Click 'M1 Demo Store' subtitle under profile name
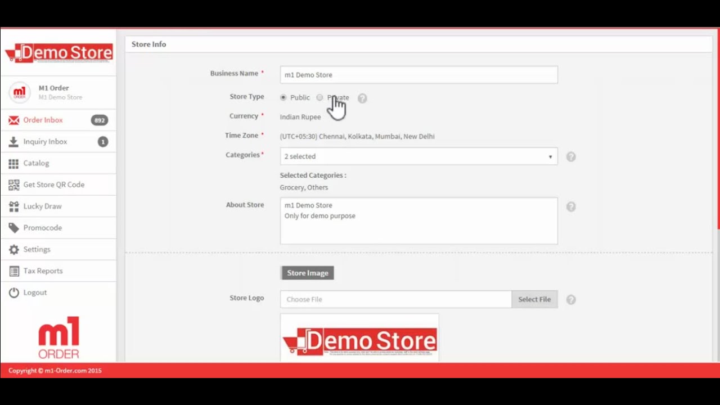This screenshot has height=405, width=720. [60, 97]
